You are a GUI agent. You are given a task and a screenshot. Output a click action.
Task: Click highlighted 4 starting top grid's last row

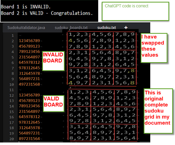70,82
